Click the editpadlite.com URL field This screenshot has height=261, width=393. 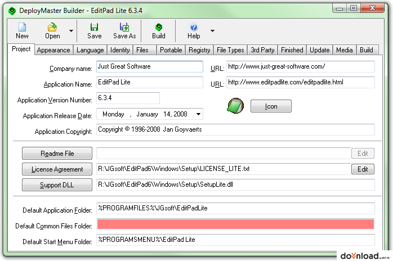click(x=301, y=82)
